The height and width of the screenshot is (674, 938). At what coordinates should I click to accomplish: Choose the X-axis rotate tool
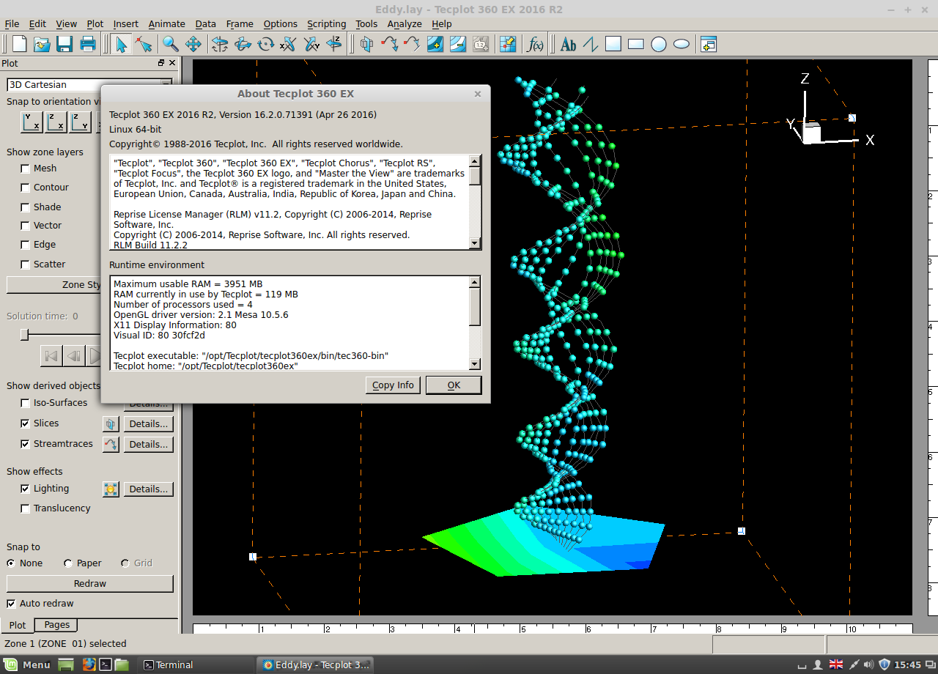click(x=288, y=44)
